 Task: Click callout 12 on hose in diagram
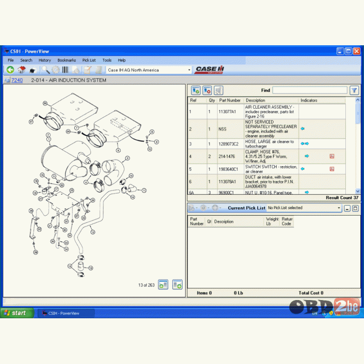93,232
